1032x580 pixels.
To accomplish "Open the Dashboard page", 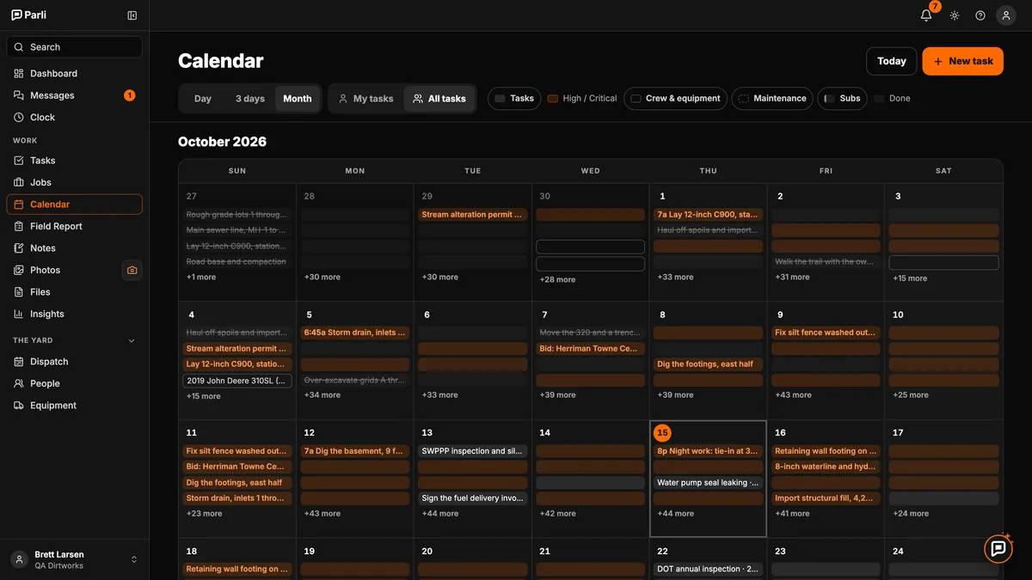I will point(75,74).
